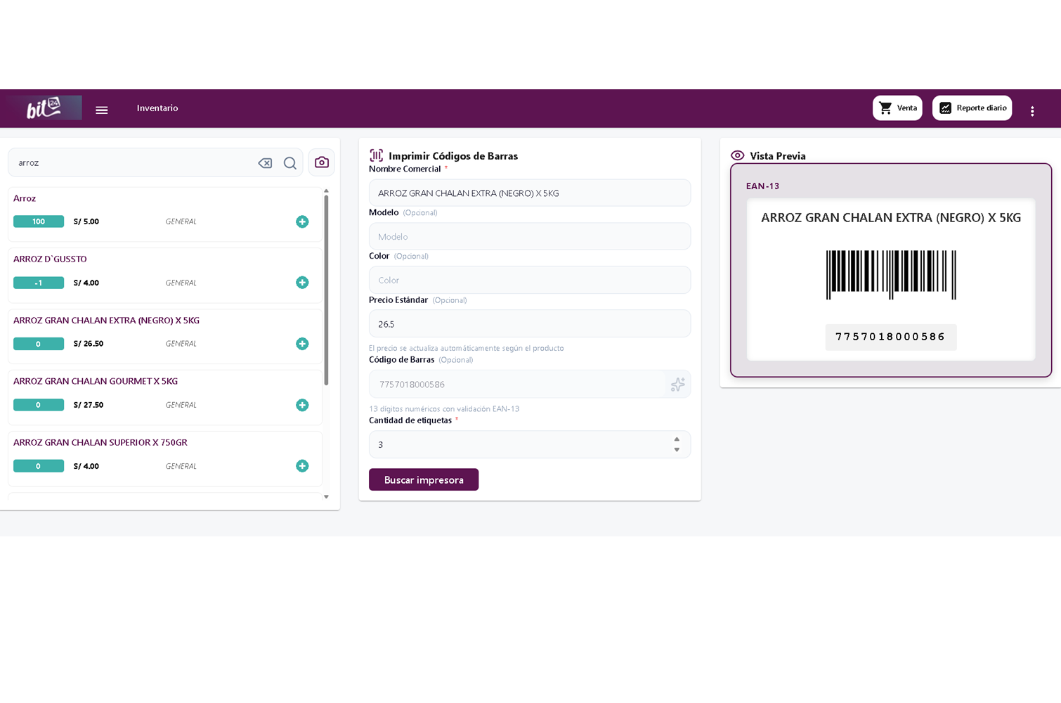1061x703 pixels.
Task: Click the Inventario header item
Action: point(157,108)
